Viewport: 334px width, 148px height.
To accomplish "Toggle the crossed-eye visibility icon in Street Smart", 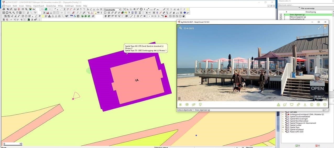I will (x=194, y=104).
